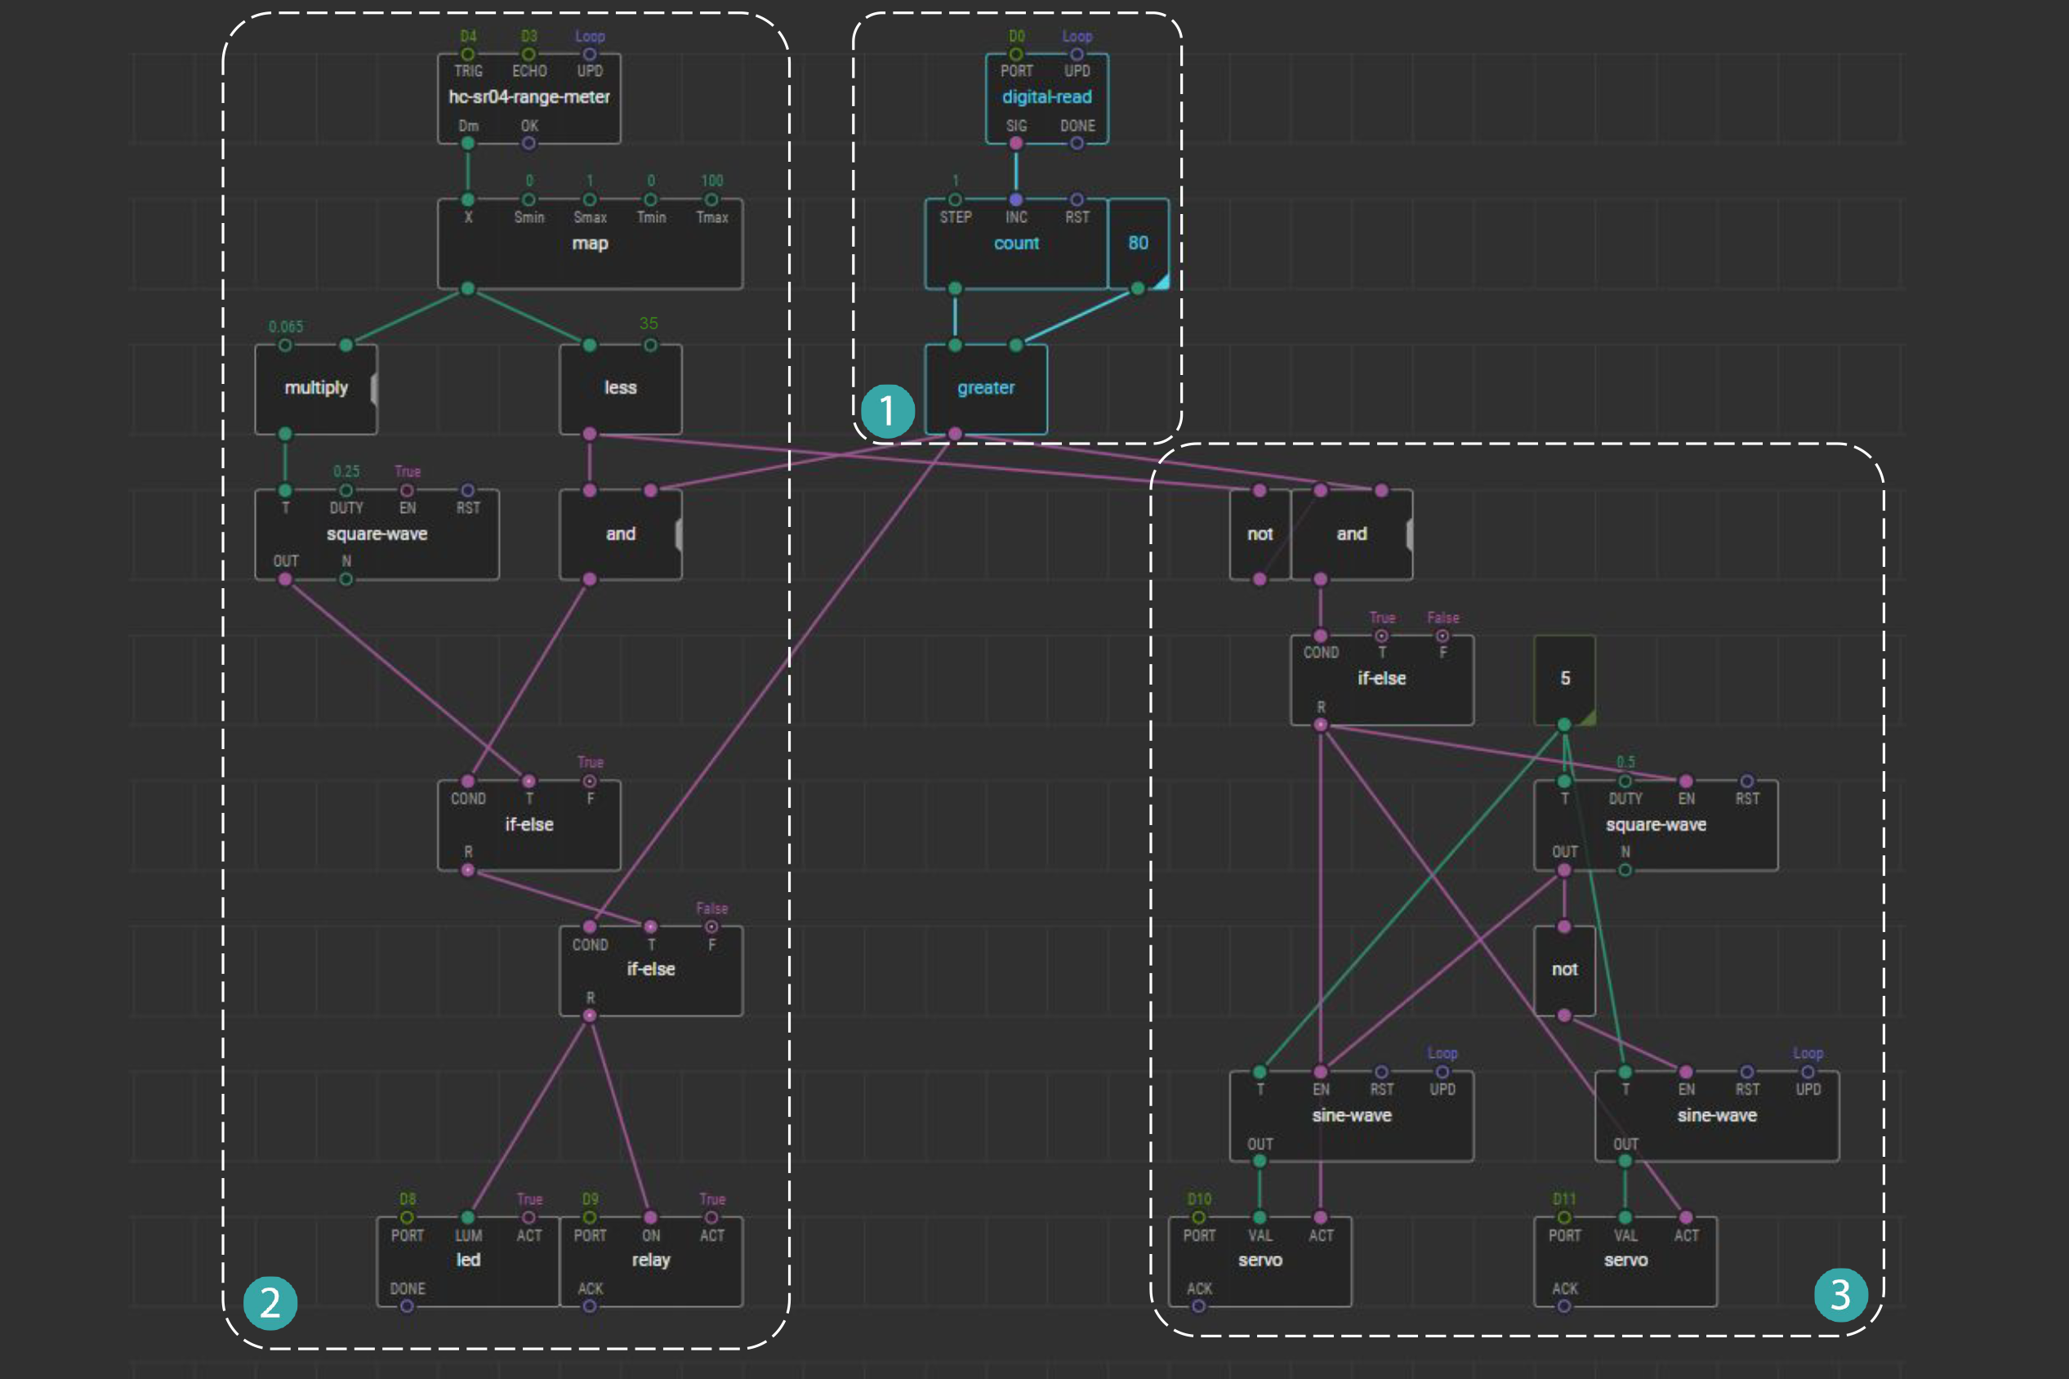The height and width of the screenshot is (1379, 2069).
Task: Select the hc-sr04-range-meter node
Action: pos(528,97)
